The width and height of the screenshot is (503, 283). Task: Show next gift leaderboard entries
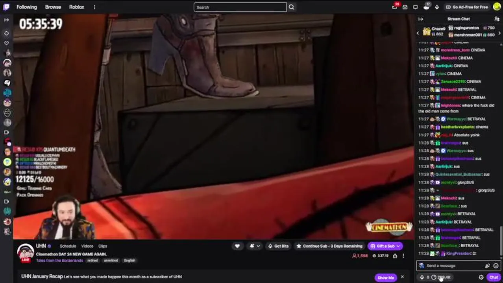pos(499,33)
